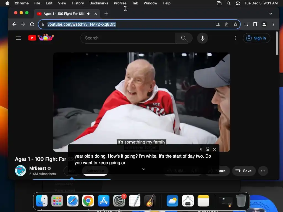View site information lock icon
The height and width of the screenshot is (212, 283).
click(x=43, y=24)
